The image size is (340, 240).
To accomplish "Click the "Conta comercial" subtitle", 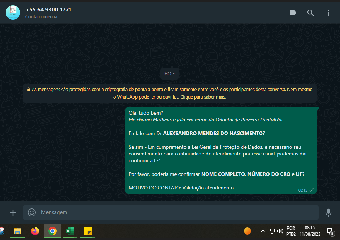I will [x=42, y=17].
